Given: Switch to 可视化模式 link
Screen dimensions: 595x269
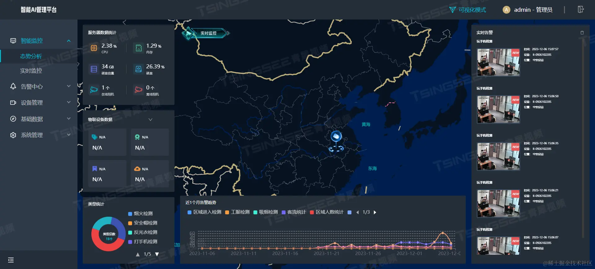Looking at the screenshot, I should [x=472, y=10].
